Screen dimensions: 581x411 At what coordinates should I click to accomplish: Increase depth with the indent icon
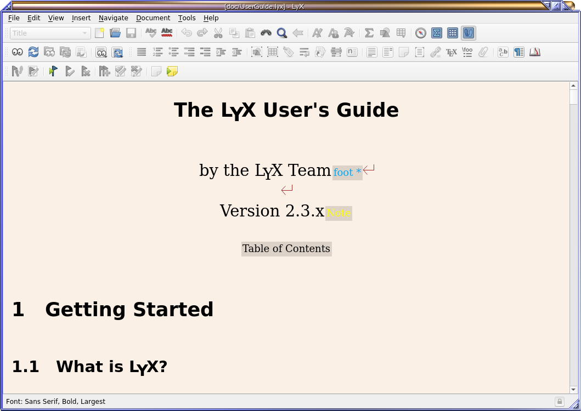[221, 52]
